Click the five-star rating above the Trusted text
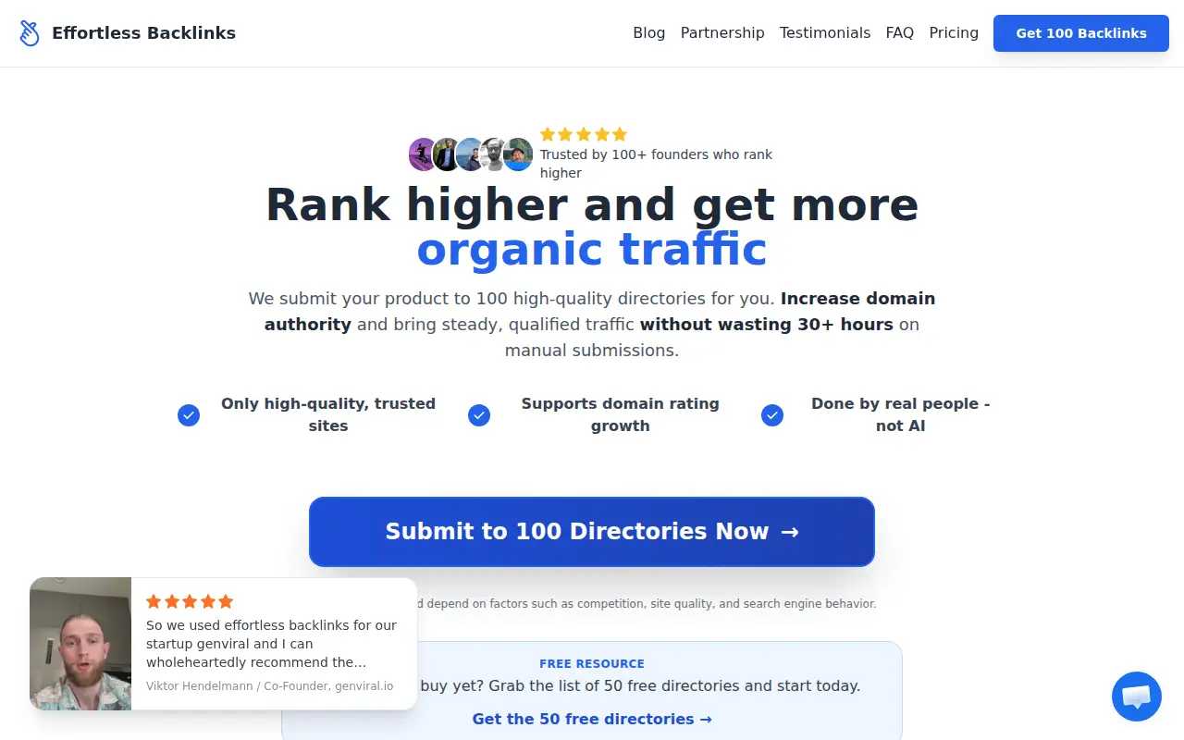Image resolution: width=1184 pixels, height=740 pixels. pyautogui.click(x=584, y=134)
